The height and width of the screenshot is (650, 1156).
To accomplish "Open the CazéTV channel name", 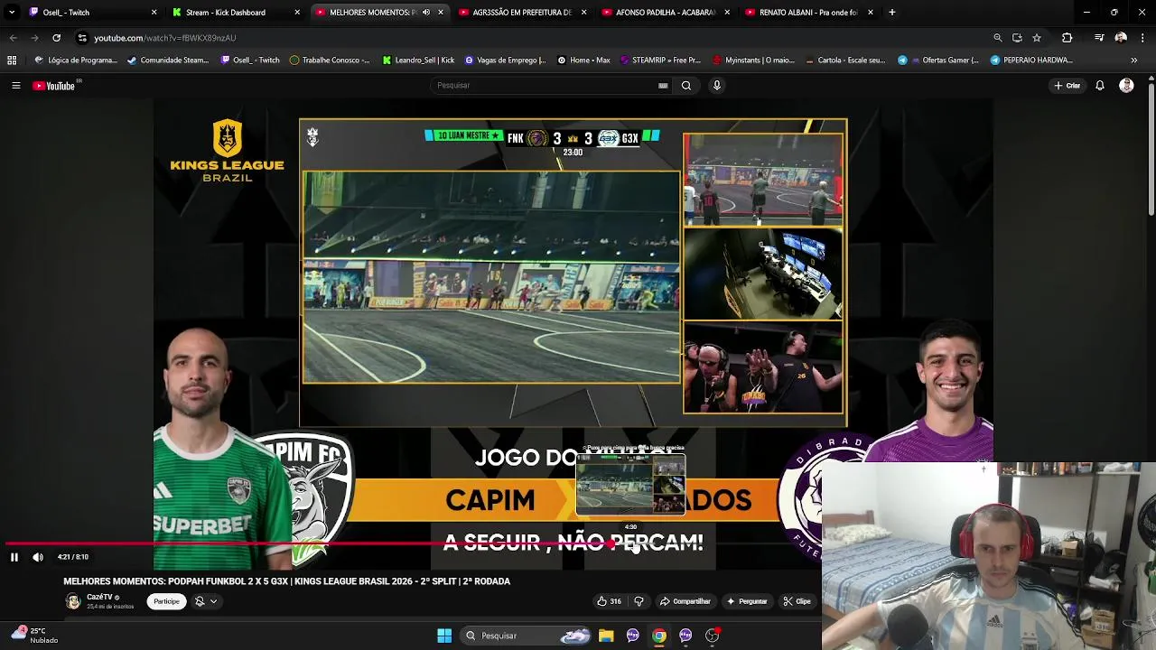I will [99, 598].
